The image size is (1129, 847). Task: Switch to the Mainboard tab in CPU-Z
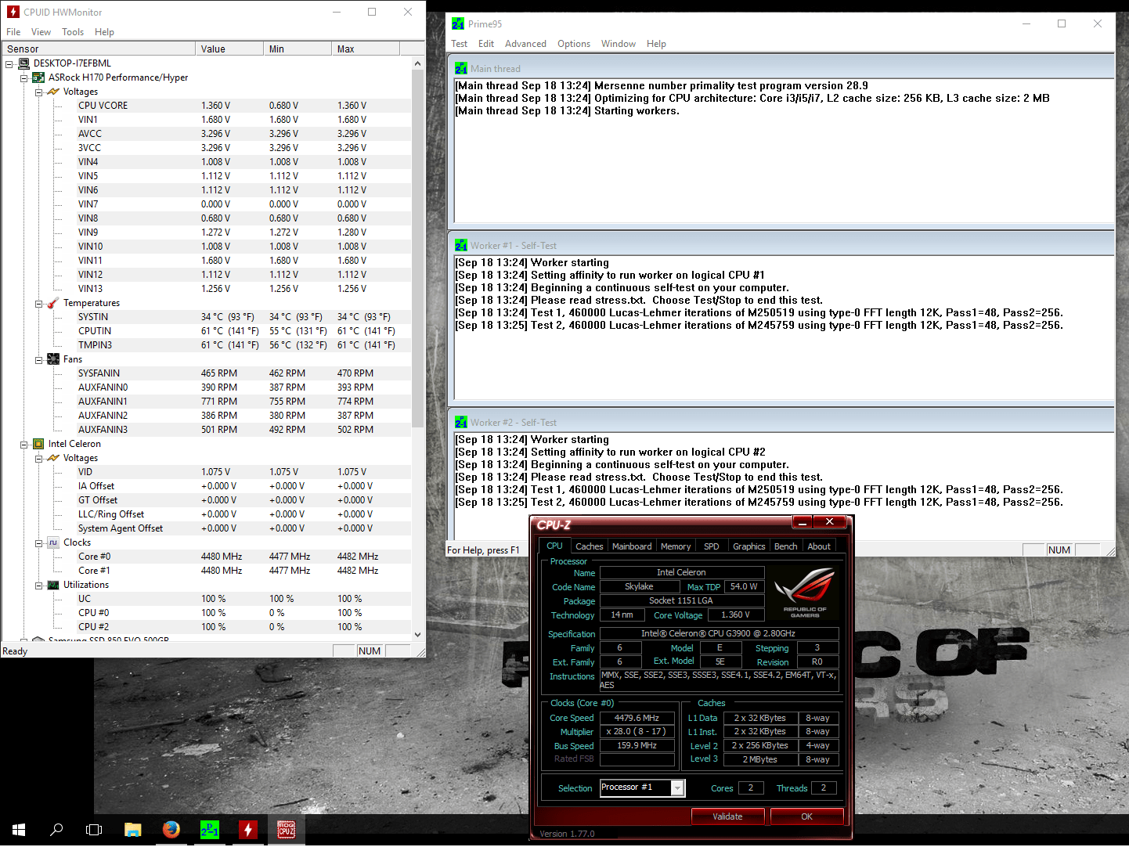pos(632,546)
